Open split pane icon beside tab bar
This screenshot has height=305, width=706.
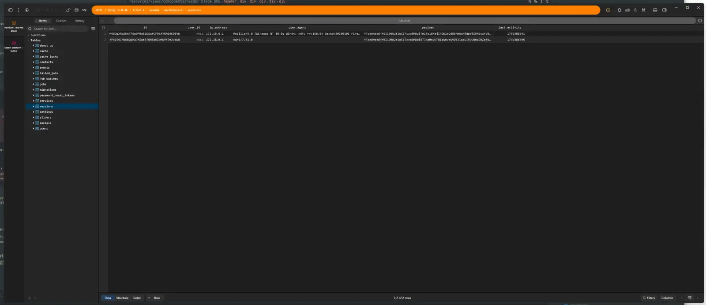(700, 21)
